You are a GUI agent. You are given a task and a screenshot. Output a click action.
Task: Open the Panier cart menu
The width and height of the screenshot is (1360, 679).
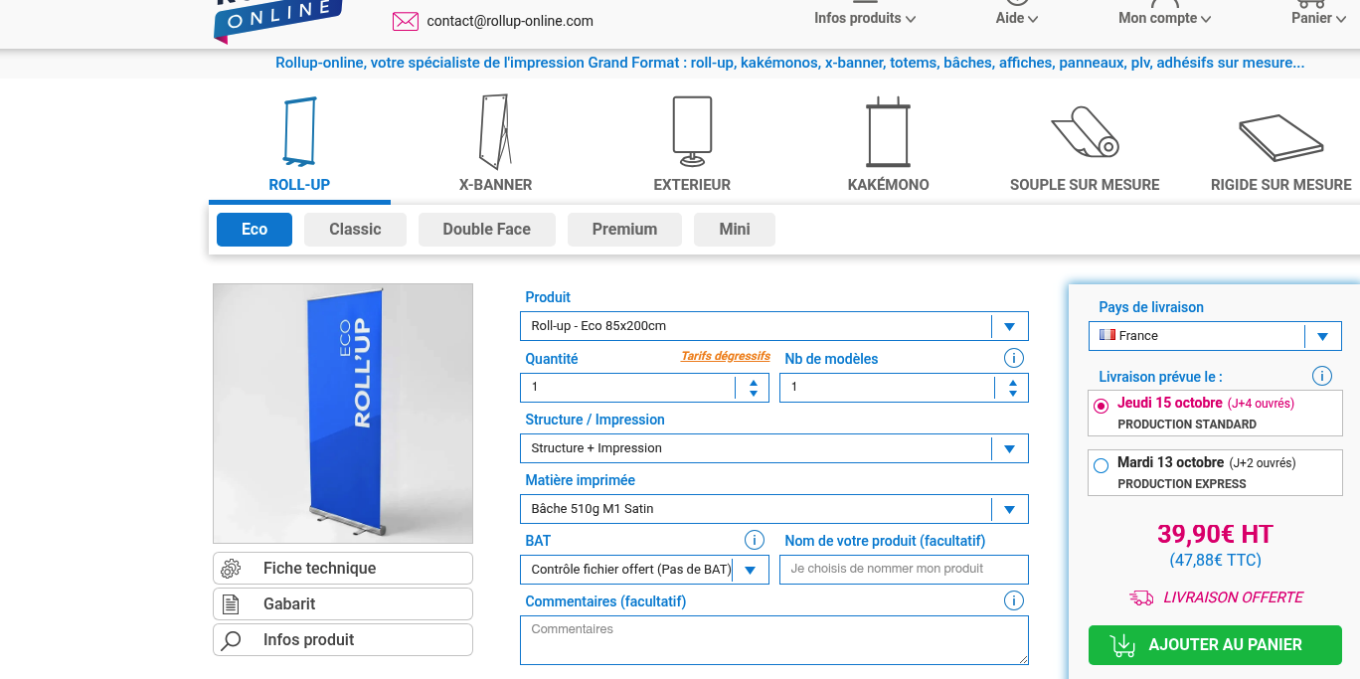point(1317,18)
